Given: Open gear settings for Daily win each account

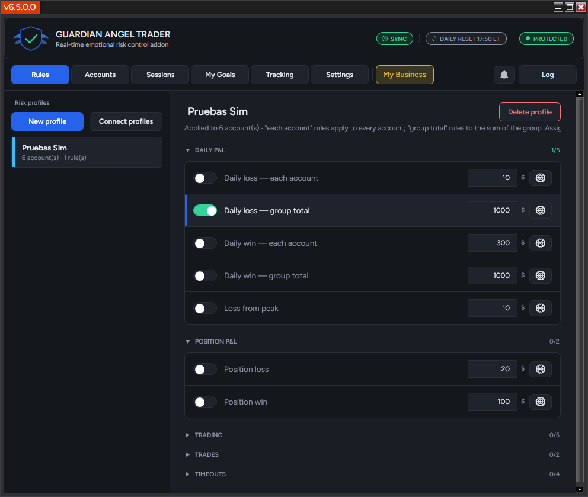Looking at the screenshot, I should pos(540,243).
